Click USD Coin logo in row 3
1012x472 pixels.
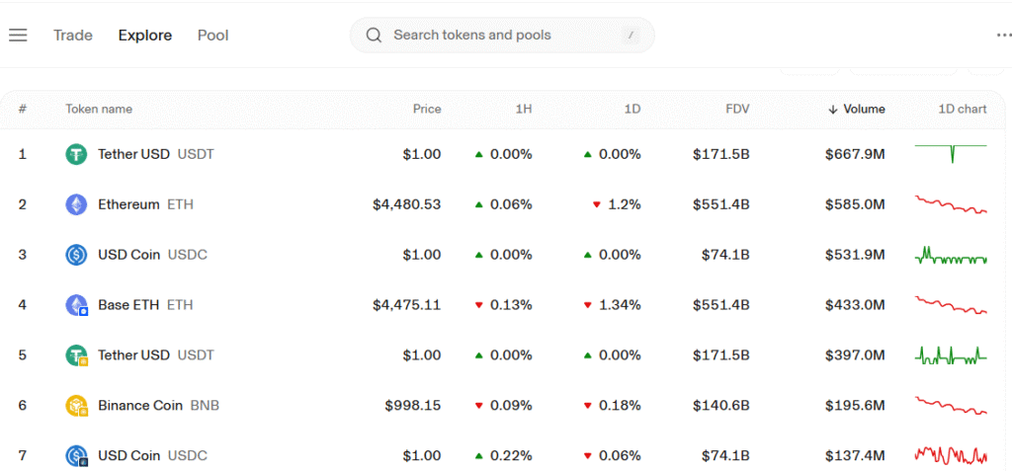coord(76,255)
